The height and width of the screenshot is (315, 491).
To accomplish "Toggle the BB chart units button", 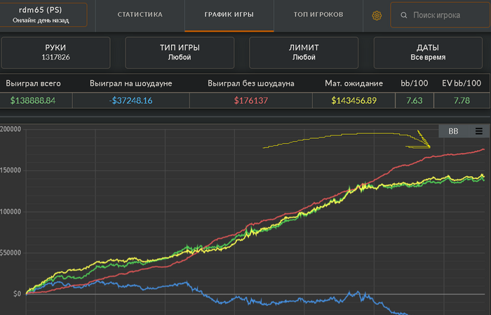I will pos(453,131).
